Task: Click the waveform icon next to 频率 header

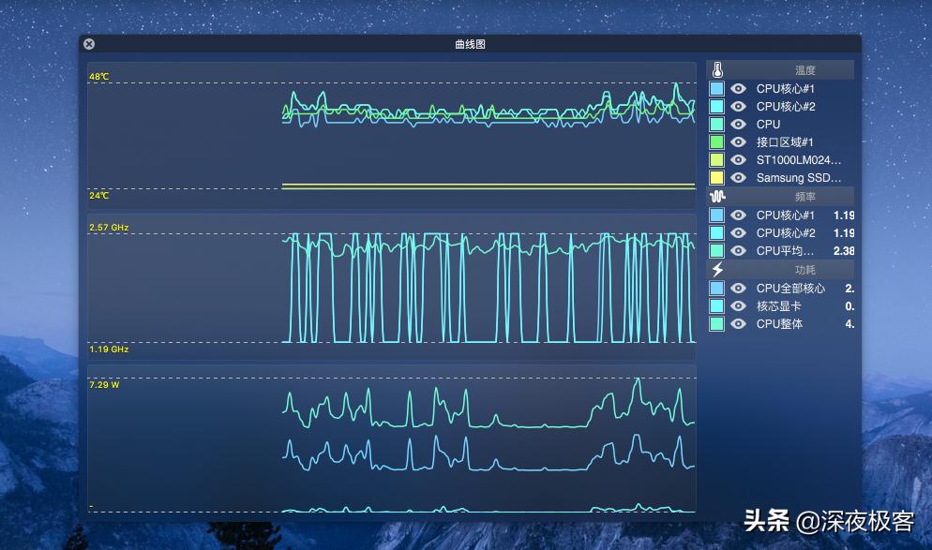Action: click(716, 197)
